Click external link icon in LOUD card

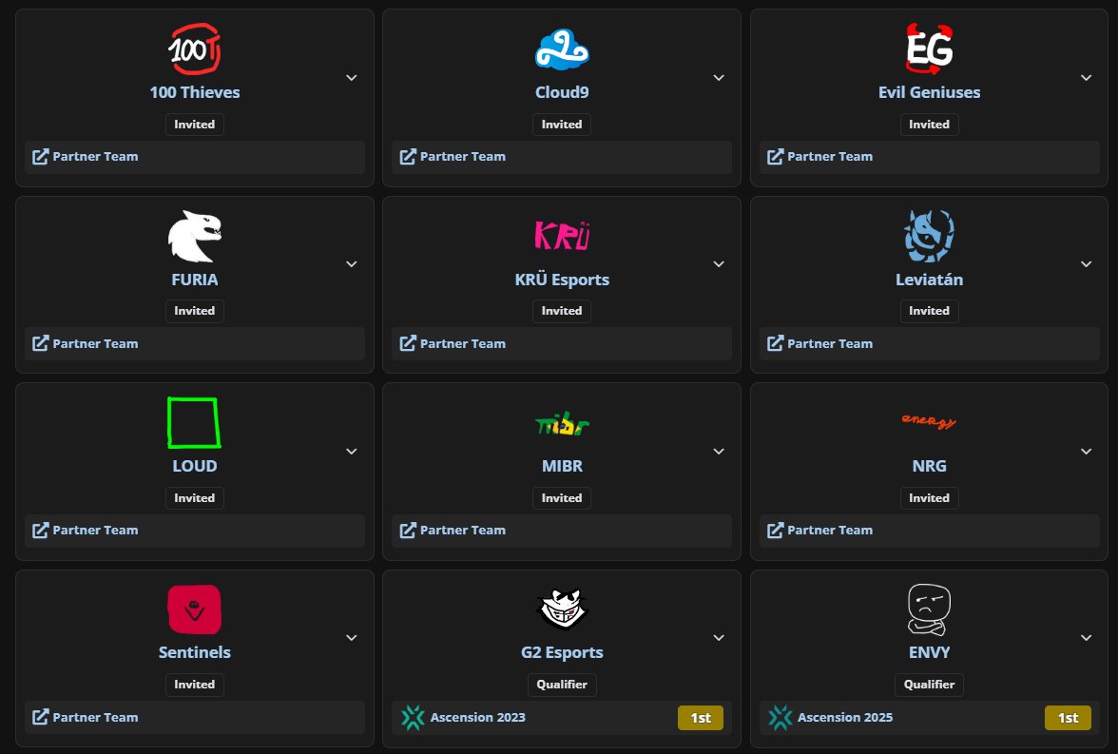point(41,530)
